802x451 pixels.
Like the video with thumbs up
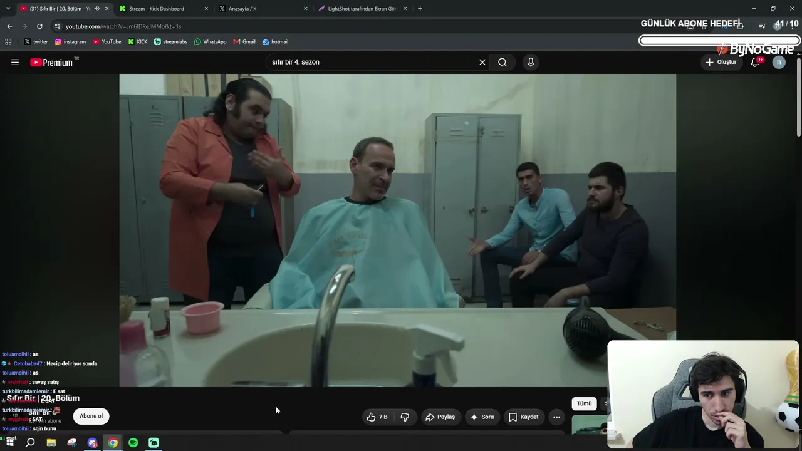[377, 417]
